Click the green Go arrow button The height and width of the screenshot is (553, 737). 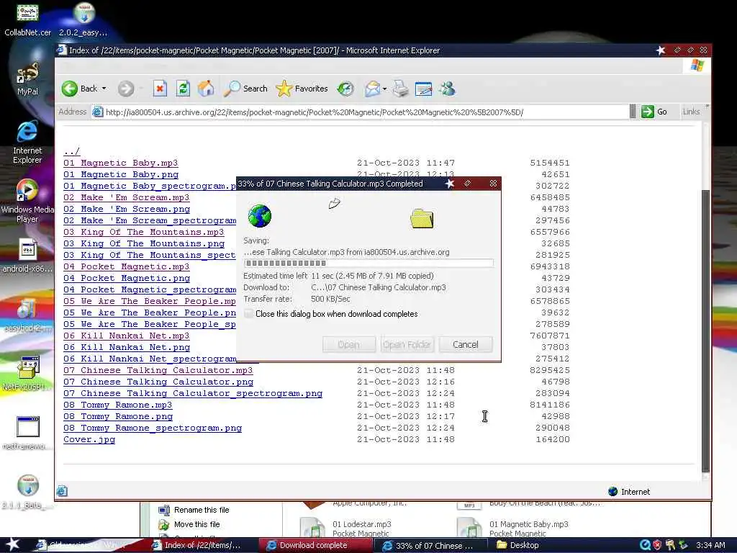(x=654, y=112)
